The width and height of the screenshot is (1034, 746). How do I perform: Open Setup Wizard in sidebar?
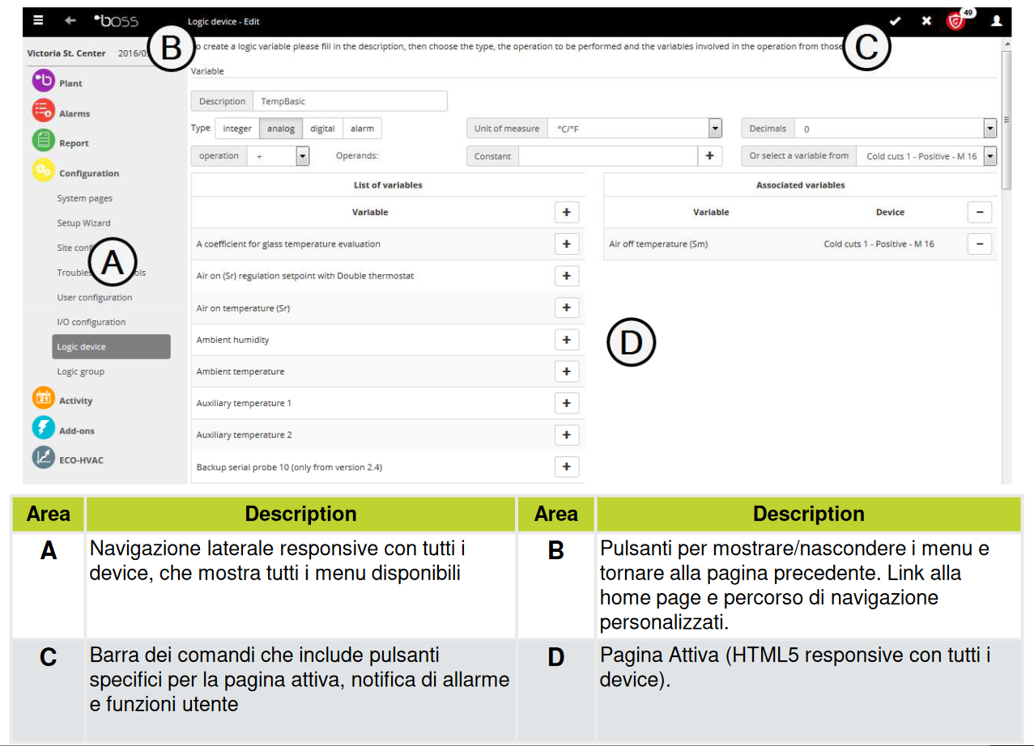(x=83, y=223)
